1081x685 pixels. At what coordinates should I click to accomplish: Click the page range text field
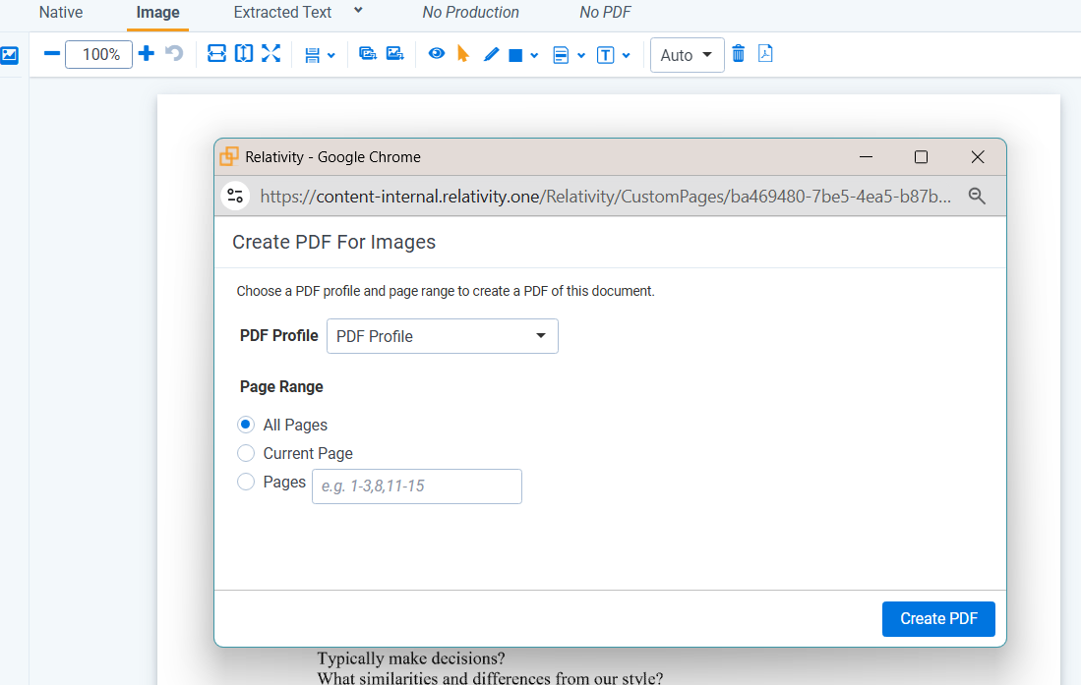point(417,486)
